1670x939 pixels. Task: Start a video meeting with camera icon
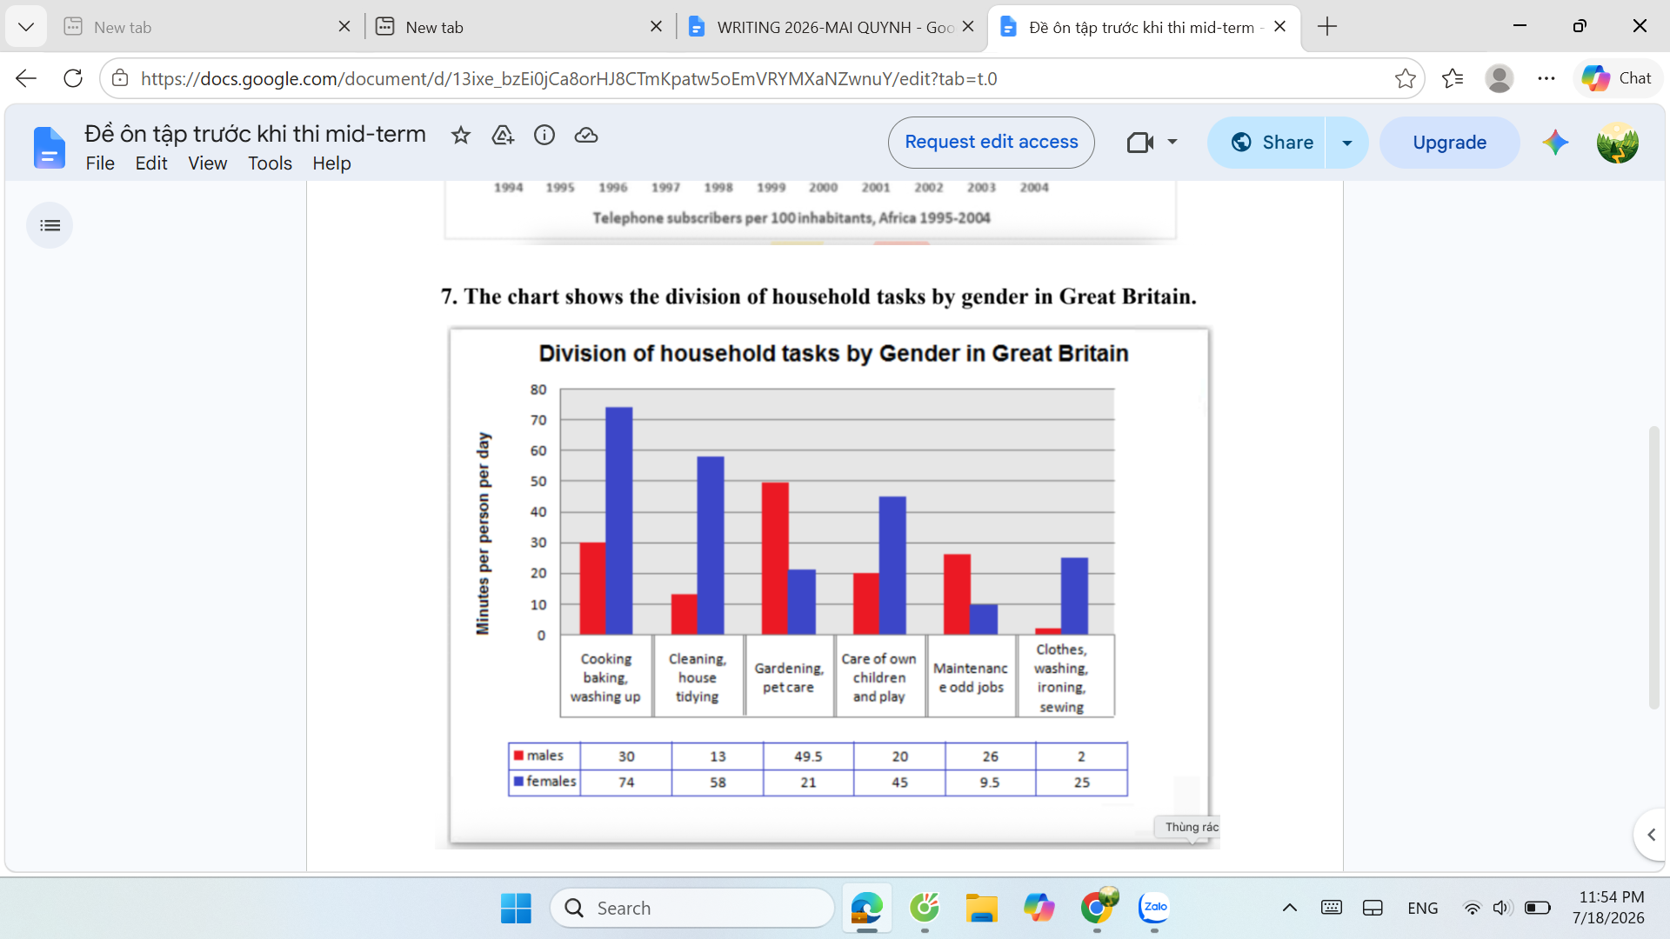[1139, 143]
